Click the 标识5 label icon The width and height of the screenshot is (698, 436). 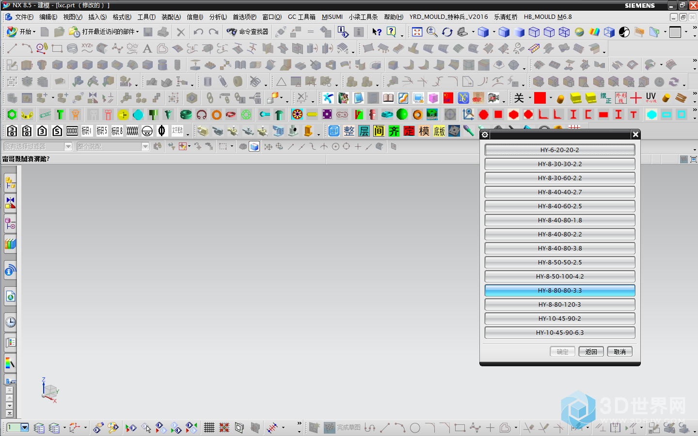pyautogui.click(x=102, y=131)
